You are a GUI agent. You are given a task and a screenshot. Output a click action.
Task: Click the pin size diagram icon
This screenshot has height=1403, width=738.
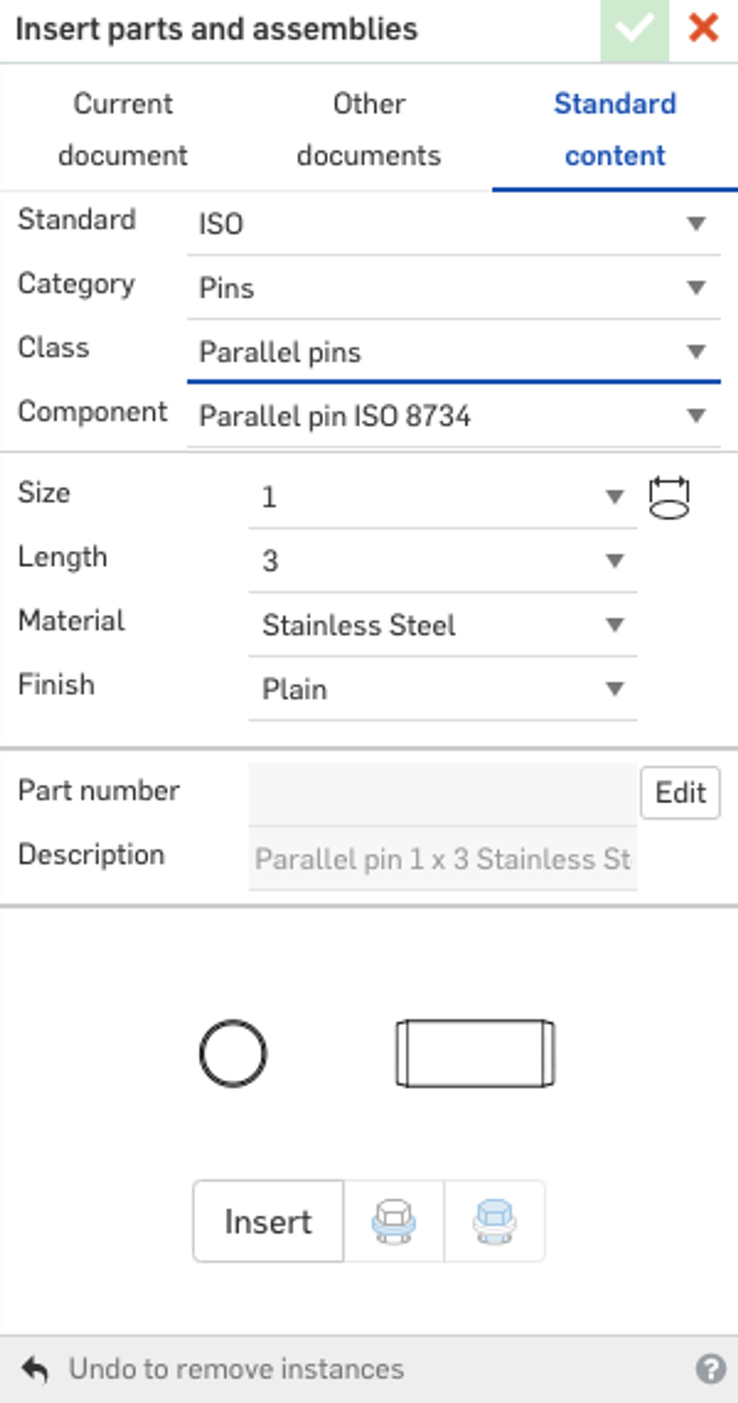tap(669, 498)
